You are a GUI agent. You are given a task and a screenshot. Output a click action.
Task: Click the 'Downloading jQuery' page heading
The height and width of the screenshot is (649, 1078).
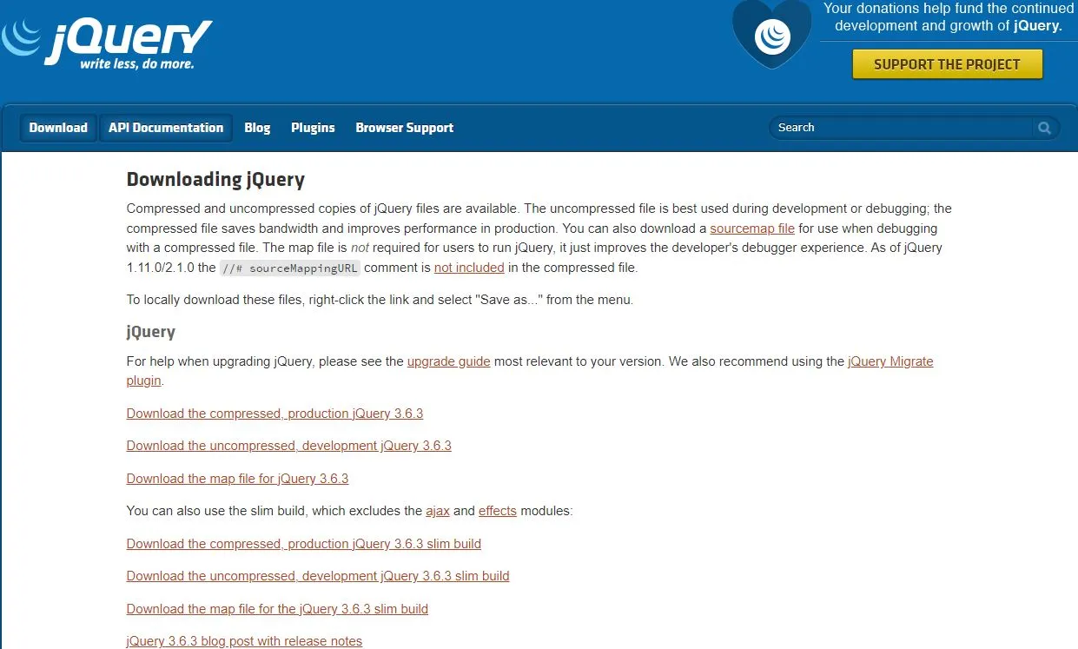[215, 180]
